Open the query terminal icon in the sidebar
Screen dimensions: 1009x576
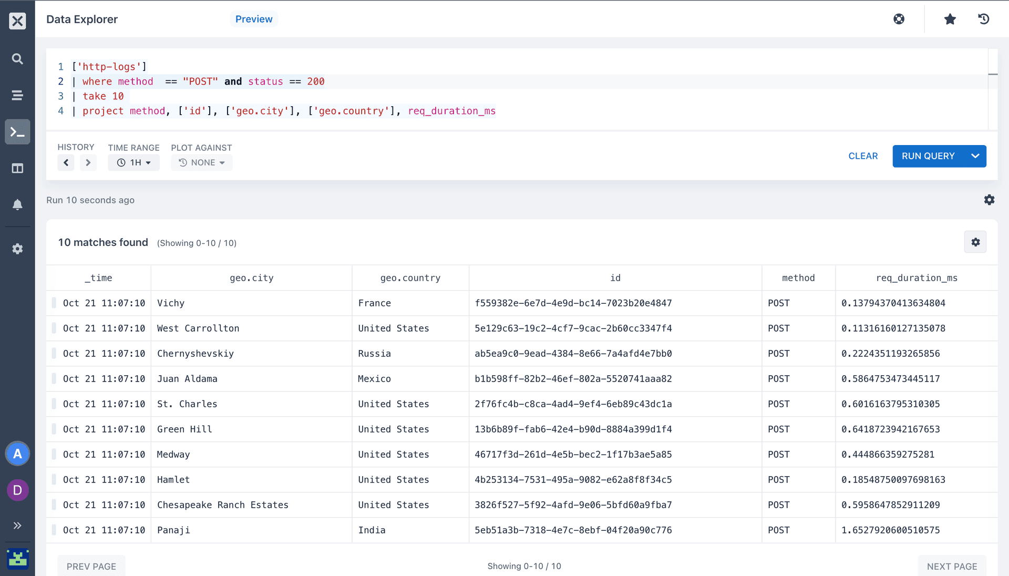17,132
